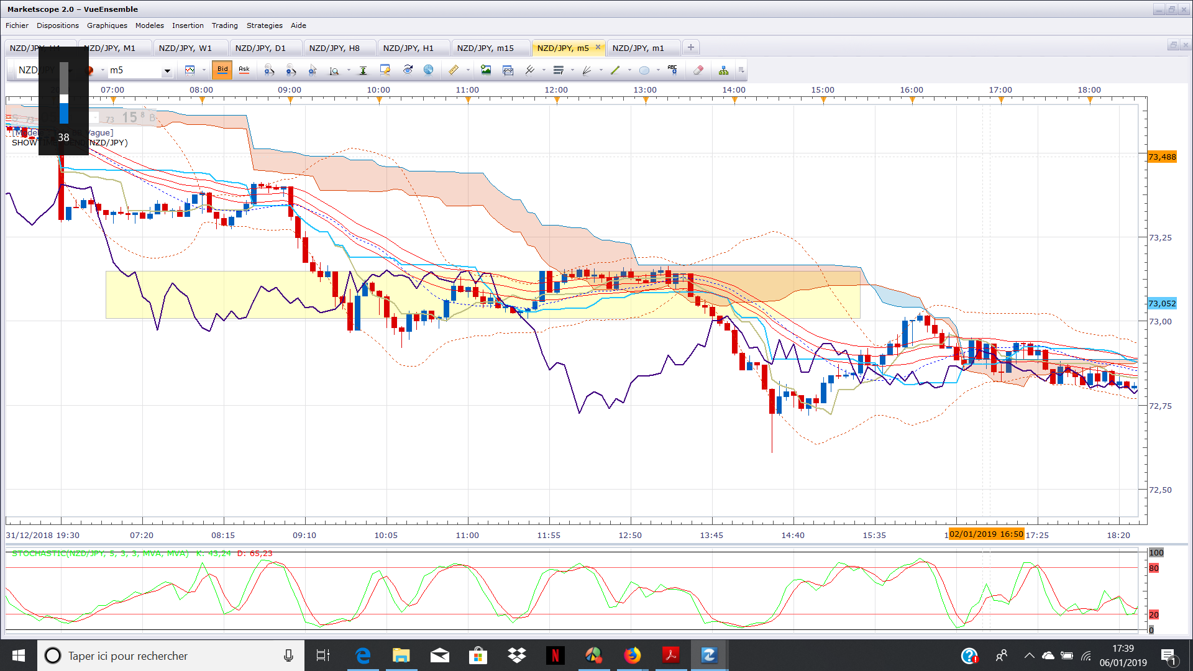Select the ellipse shape tool
This screenshot has height=671, width=1193.
pos(644,70)
